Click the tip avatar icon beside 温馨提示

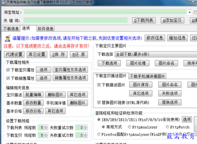(x=8, y=38)
